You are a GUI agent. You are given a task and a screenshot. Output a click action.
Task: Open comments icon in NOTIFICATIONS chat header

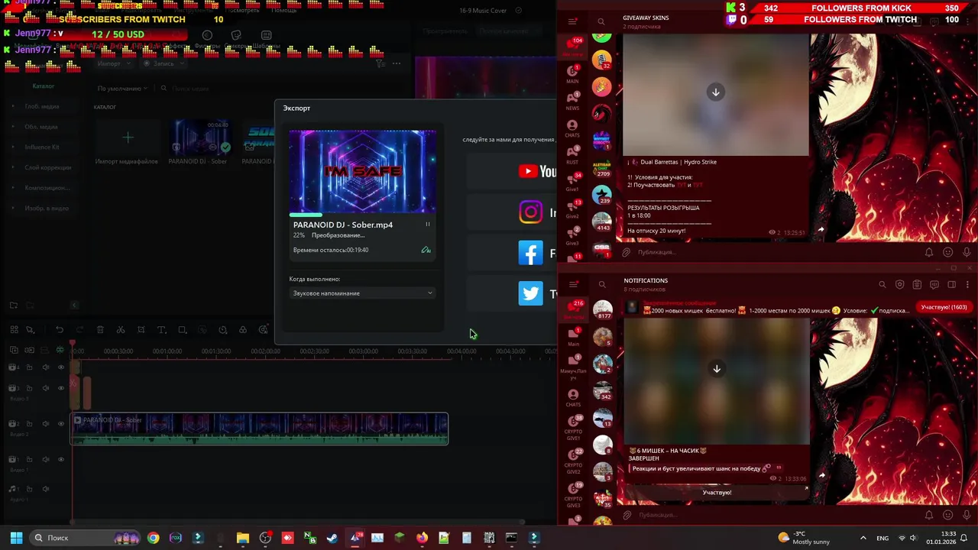coord(934,285)
